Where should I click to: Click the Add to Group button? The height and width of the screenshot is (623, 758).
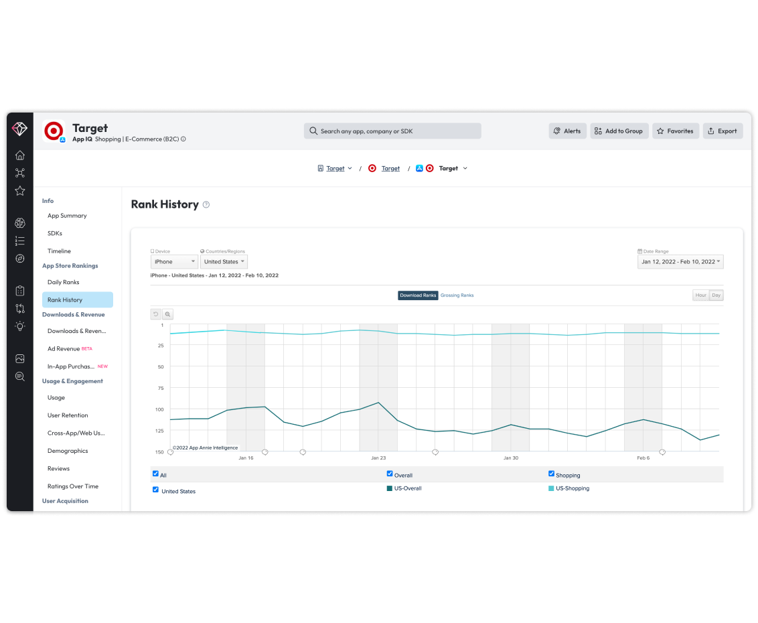coord(619,131)
